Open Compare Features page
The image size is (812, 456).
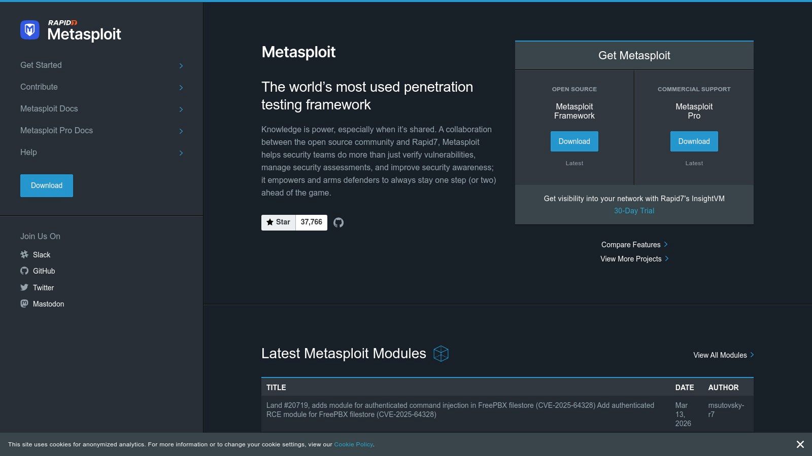[x=631, y=244]
